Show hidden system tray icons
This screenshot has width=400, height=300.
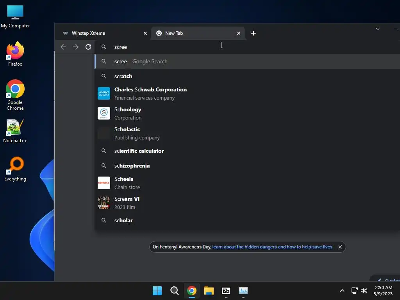click(x=342, y=291)
